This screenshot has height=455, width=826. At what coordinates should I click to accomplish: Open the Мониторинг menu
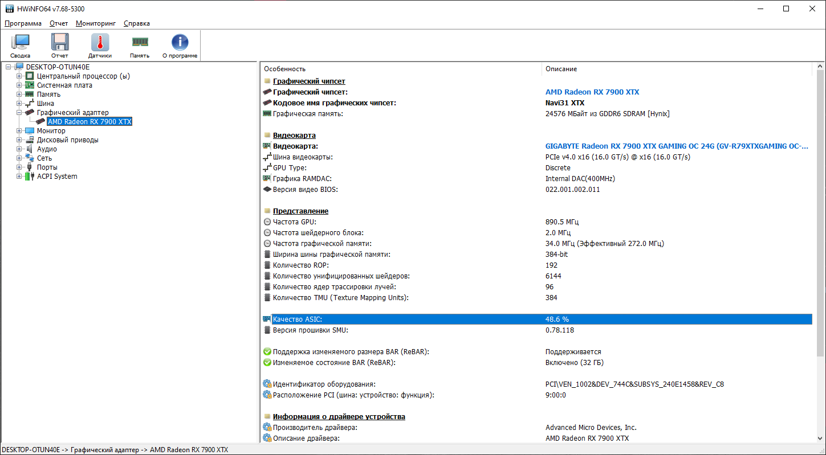(x=96, y=23)
